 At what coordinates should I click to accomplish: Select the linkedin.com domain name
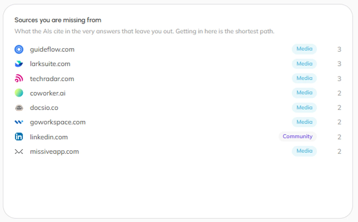click(x=49, y=137)
